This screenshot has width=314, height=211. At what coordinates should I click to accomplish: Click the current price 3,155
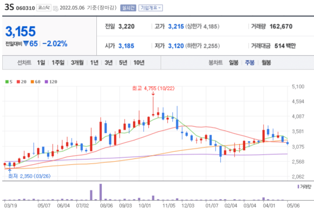tap(21, 31)
